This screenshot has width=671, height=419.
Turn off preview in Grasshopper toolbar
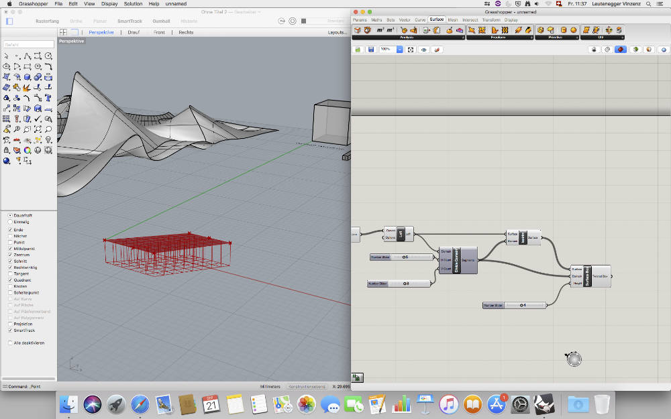(x=594, y=50)
